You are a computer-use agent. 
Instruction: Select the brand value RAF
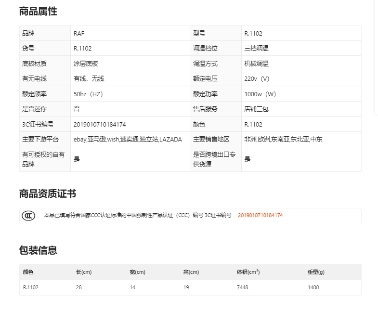[x=79, y=34]
